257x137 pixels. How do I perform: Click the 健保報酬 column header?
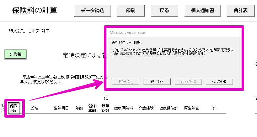click(x=92, y=108)
